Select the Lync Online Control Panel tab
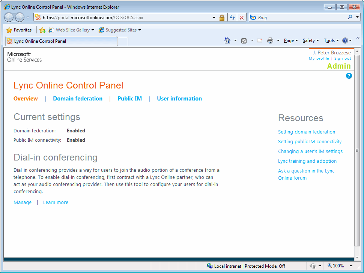The image size is (364, 273). pyautogui.click(x=61, y=41)
